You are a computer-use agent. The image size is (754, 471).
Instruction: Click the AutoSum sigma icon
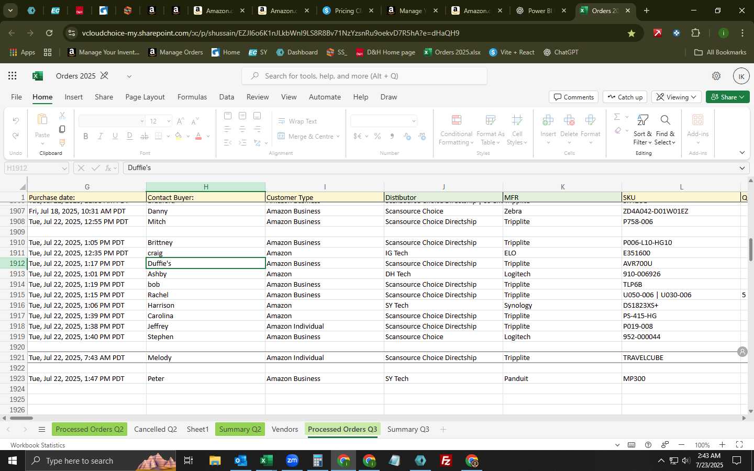[x=617, y=117]
